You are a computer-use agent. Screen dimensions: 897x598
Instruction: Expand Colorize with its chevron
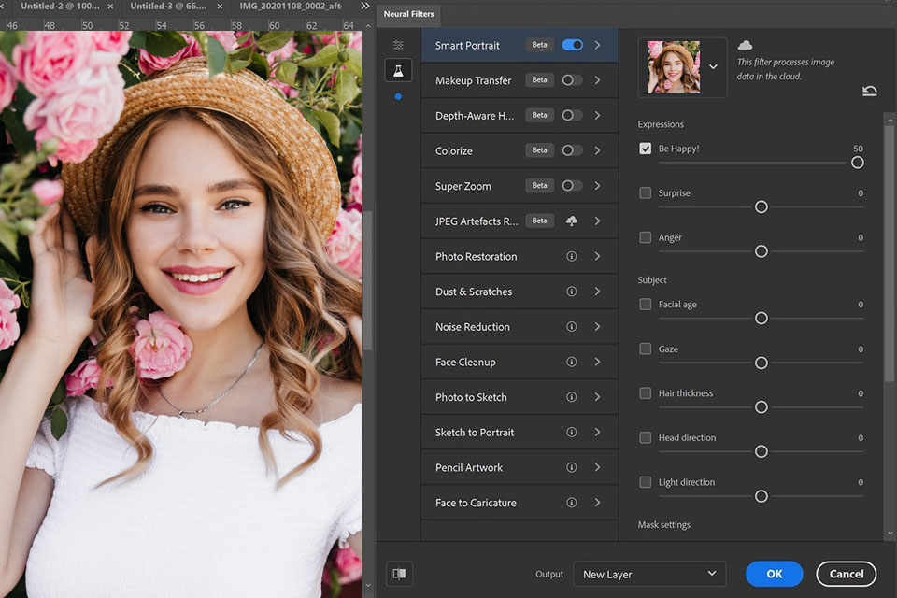point(597,150)
